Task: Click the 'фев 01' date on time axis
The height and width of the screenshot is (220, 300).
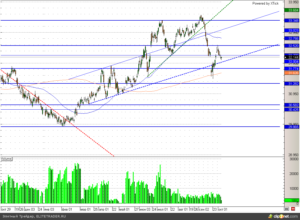Action: pyautogui.click(x=67, y=209)
